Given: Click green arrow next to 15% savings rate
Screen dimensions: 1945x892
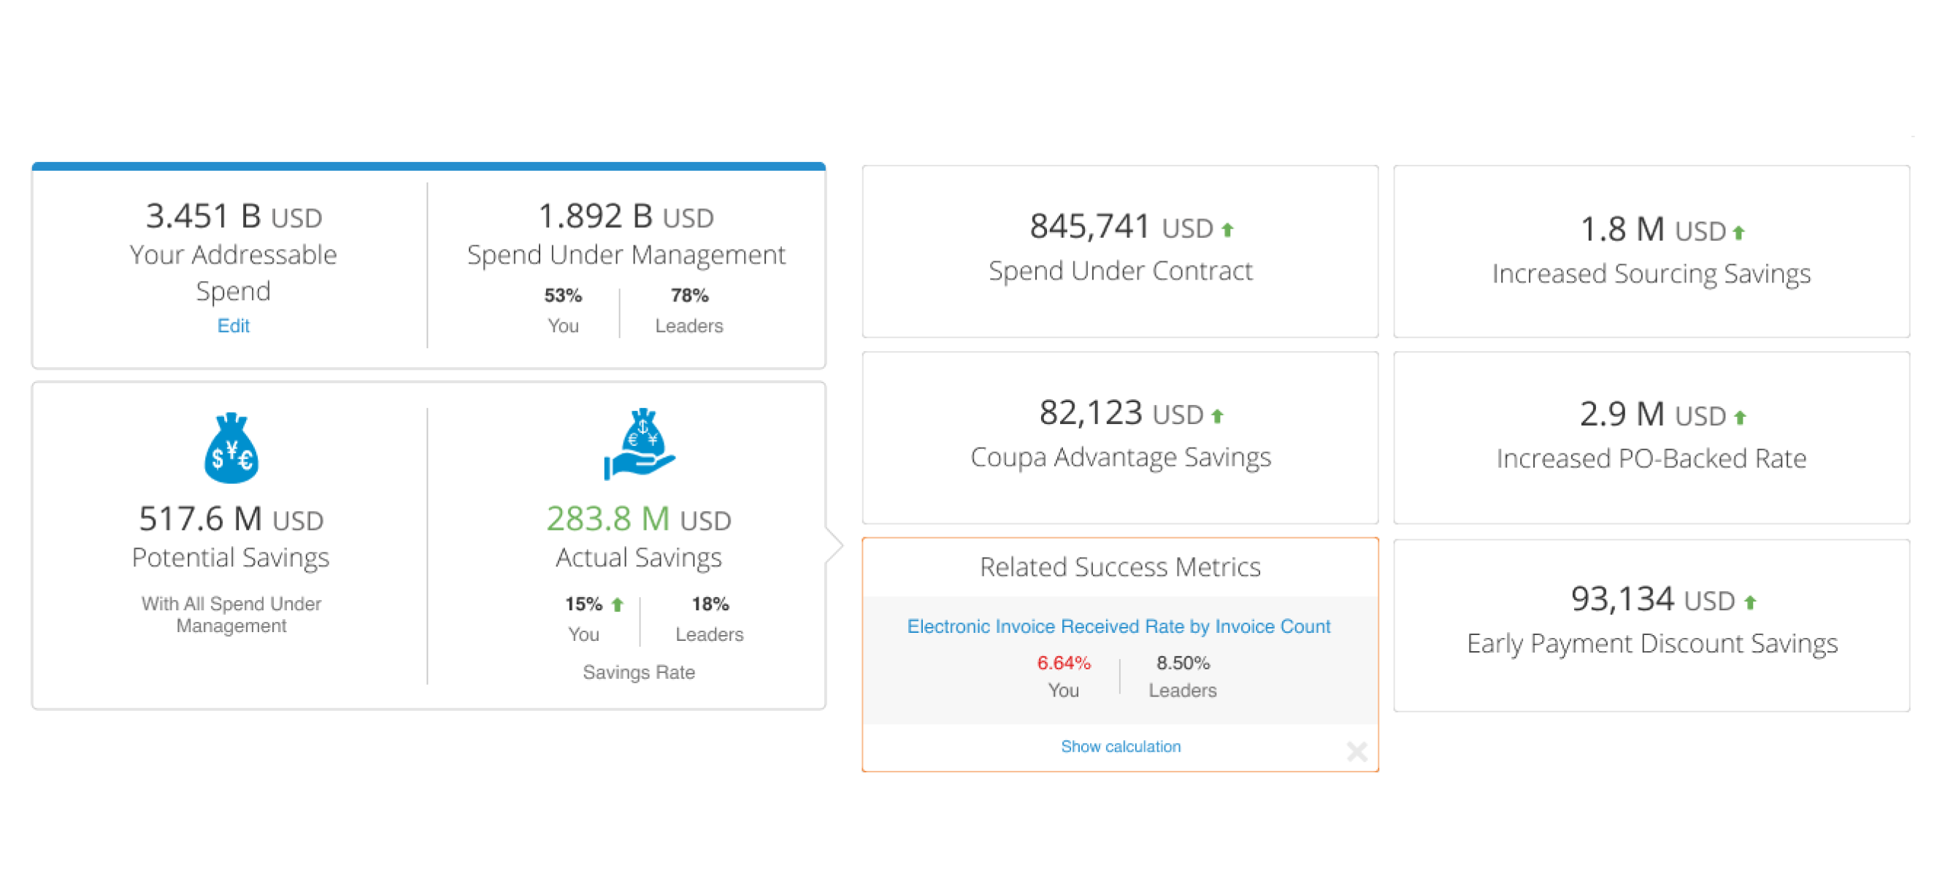Looking at the screenshot, I should pyautogui.click(x=617, y=604).
